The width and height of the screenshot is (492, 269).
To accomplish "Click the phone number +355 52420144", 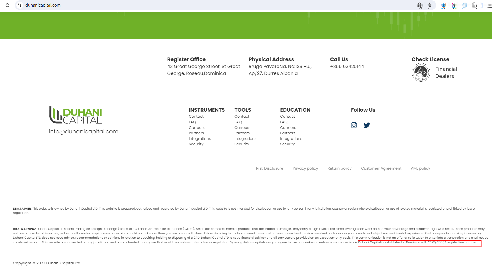I will [x=347, y=66].
